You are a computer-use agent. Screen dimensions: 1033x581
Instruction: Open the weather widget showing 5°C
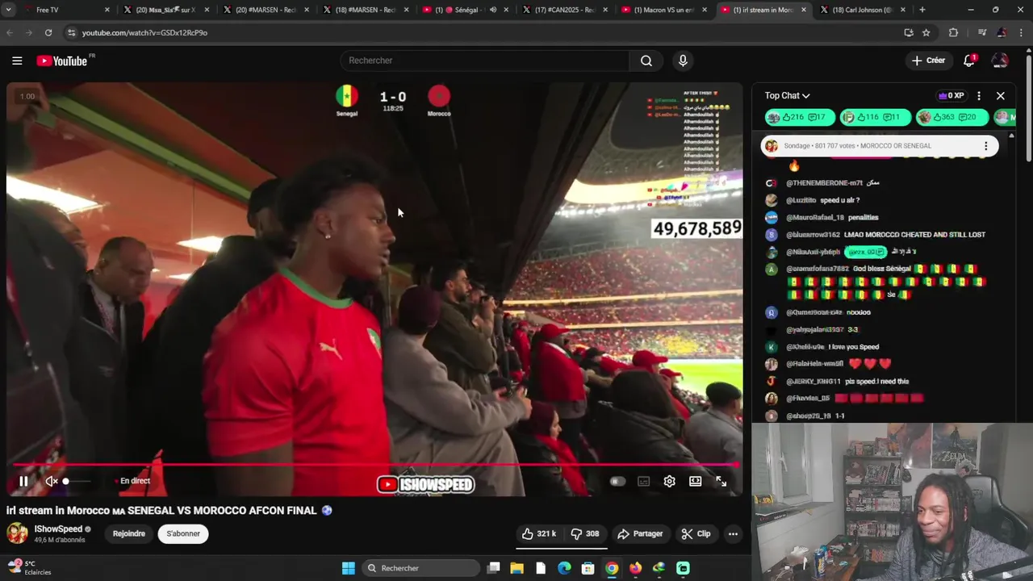[x=29, y=567]
